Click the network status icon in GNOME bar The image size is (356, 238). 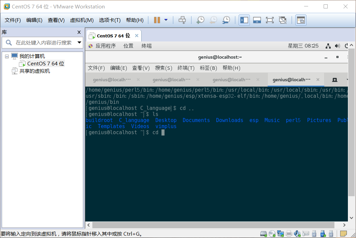[328, 46]
